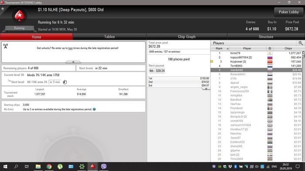The image size is (305, 171).
Task: Click Kcypower [3] player name
Action: coord(238,62)
